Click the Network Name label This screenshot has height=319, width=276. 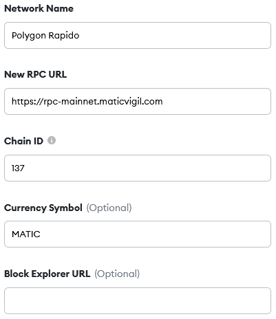39,8
